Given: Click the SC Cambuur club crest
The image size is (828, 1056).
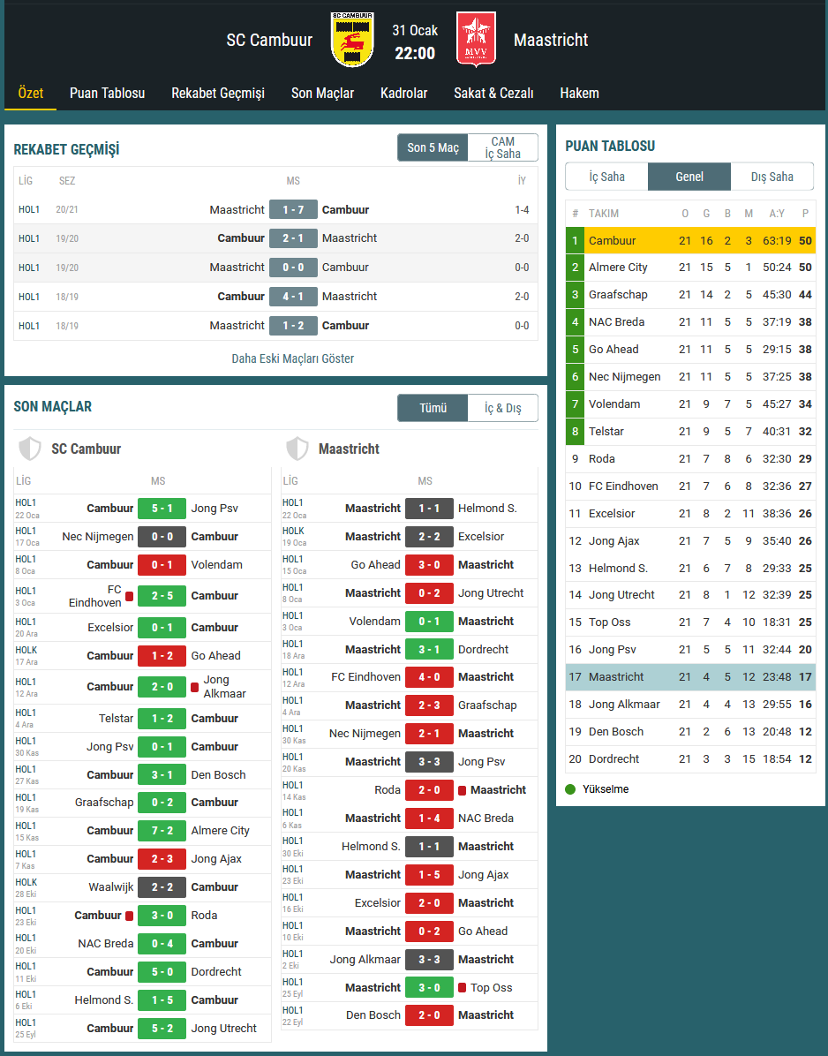Looking at the screenshot, I should (x=353, y=40).
